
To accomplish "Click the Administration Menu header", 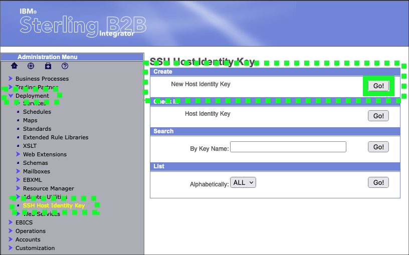I will tap(72, 57).
